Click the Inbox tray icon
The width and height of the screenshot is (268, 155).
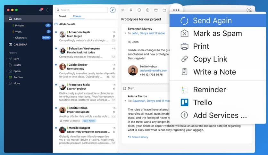click(10, 19)
